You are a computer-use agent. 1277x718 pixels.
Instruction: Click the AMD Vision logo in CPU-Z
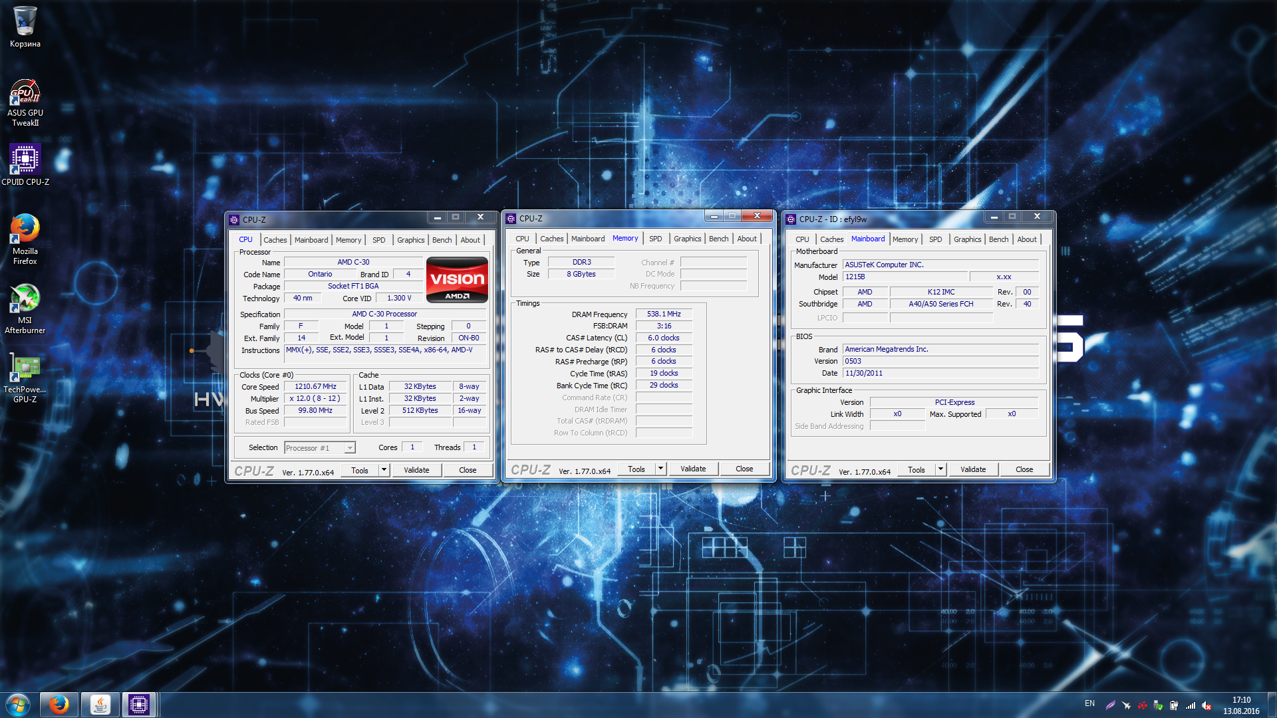(x=457, y=280)
